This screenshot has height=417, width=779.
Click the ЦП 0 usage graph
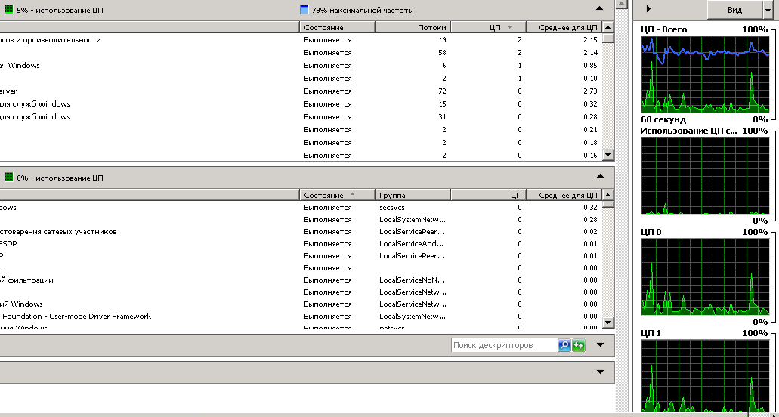click(x=704, y=276)
